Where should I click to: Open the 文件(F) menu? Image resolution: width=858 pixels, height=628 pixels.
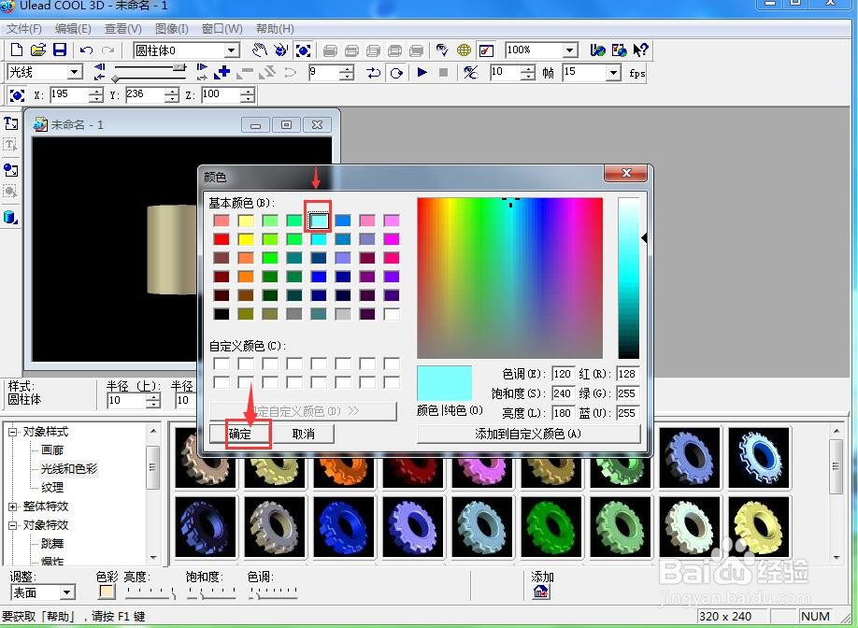(x=23, y=28)
